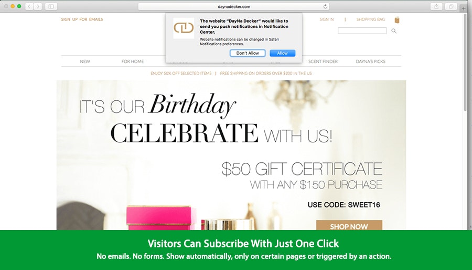Image resolution: width=472 pixels, height=270 pixels.
Task: Click the Sign In link
Action: click(x=327, y=19)
